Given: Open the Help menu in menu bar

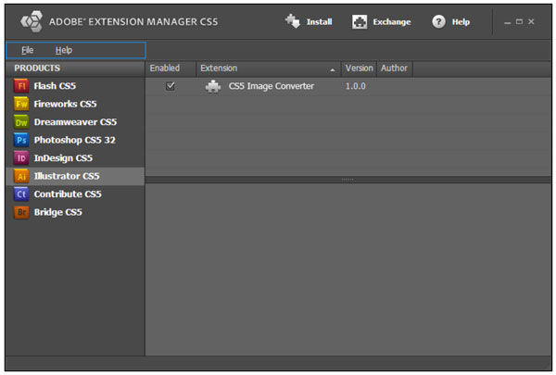Looking at the screenshot, I should coord(63,50).
